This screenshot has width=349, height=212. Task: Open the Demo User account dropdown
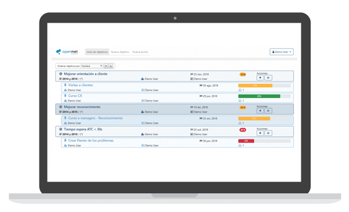[x=282, y=52]
